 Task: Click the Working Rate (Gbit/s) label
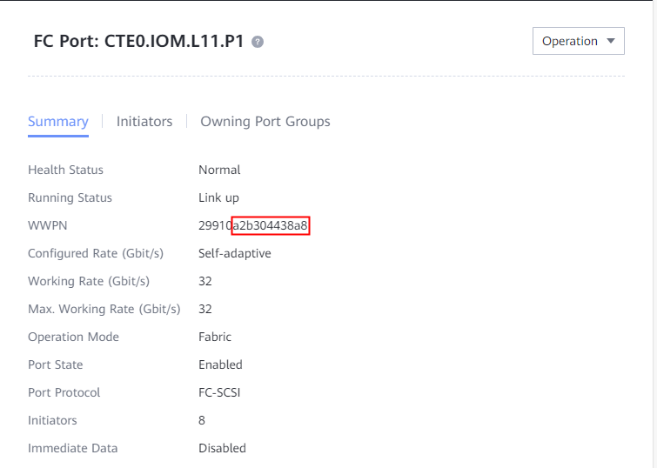(x=89, y=281)
